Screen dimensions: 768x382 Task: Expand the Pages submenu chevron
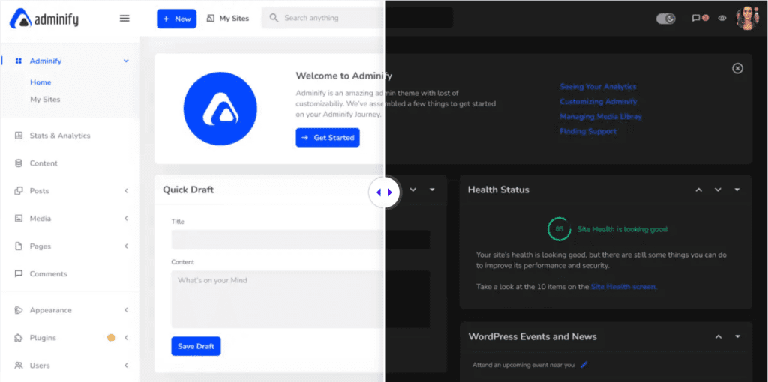click(x=126, y=246)
